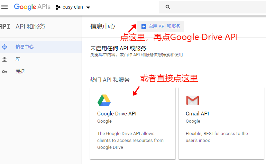Viewport: 266px width, 164px height.
Task: Open the Gmail API card title
Action: pyautogui.click(x=197, y=114)
